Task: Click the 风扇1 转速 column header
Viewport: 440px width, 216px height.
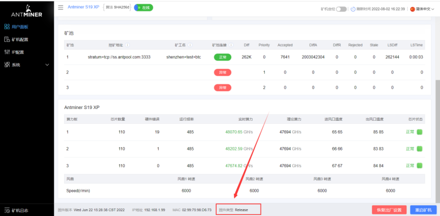Action: pos(186,179)
